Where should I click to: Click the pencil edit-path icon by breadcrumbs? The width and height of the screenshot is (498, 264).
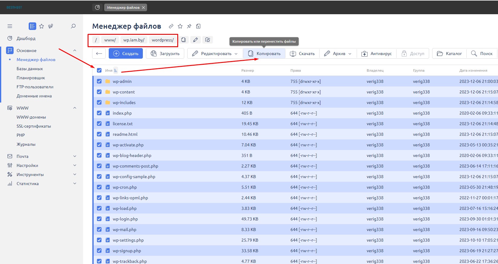click(x=195, y=40)
